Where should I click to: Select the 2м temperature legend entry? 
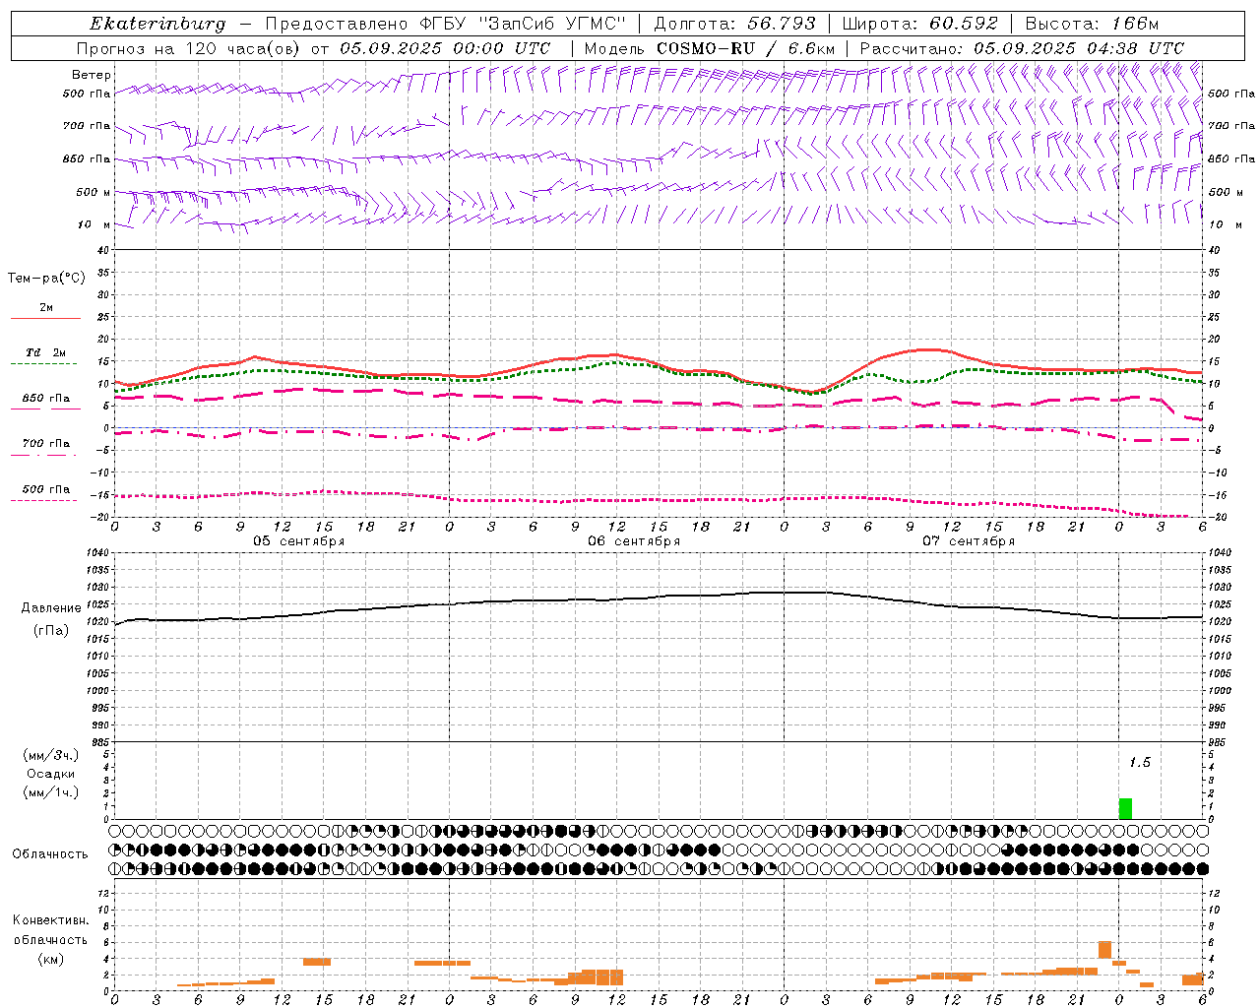click(46, 307)
